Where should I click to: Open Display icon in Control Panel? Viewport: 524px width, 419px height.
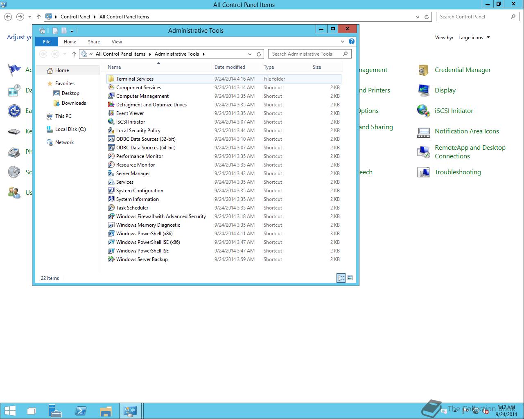tap(423, 90)
